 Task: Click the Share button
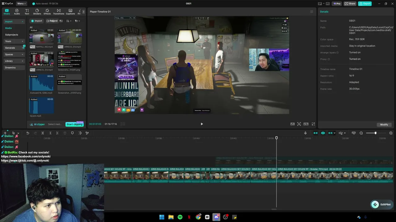point(350,4)
